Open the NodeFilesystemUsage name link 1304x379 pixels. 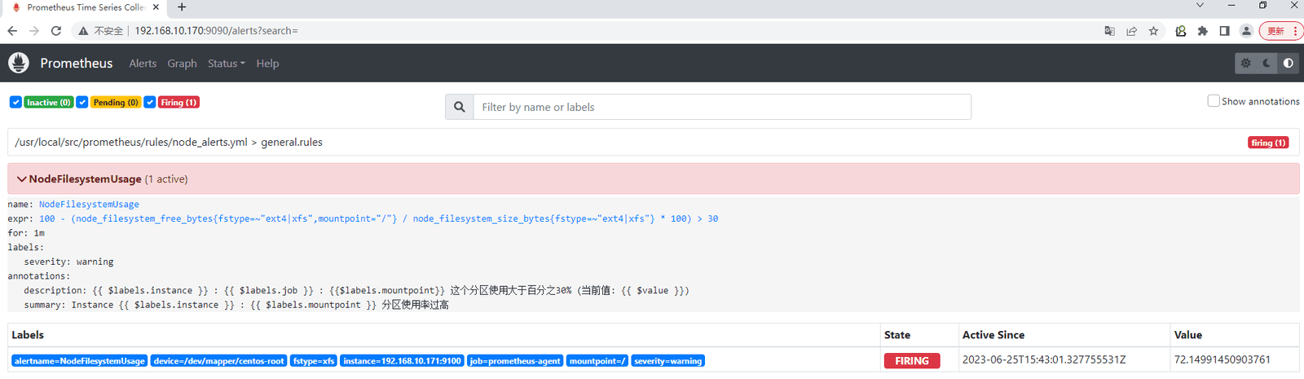click(x=89, y=205)
